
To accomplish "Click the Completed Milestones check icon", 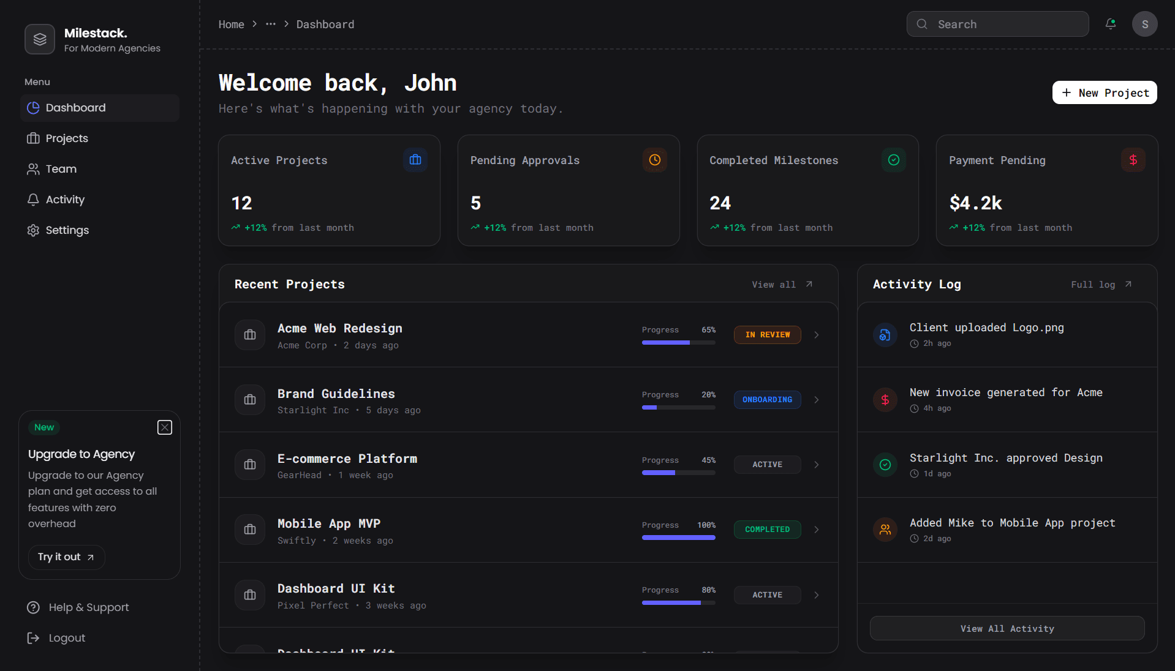I will click(x=894, y=160).
